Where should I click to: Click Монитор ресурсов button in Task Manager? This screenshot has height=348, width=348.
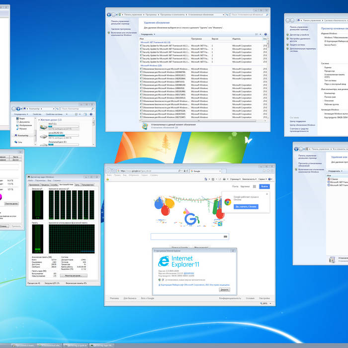pos(74,275)
